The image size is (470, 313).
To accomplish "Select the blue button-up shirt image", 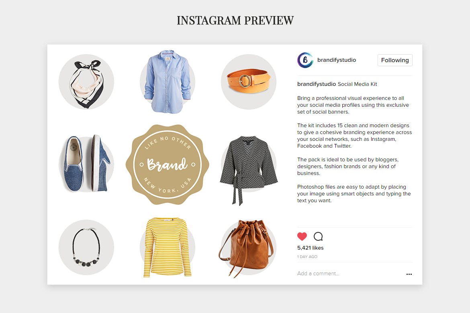I will click(x=168, y=82).
